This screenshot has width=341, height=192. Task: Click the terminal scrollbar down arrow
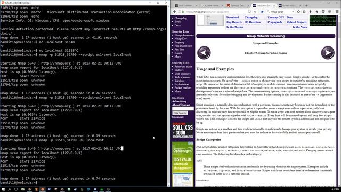[169, 185]
